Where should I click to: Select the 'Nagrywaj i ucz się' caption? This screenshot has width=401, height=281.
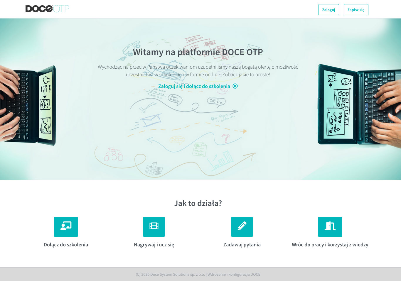[154, 245]
